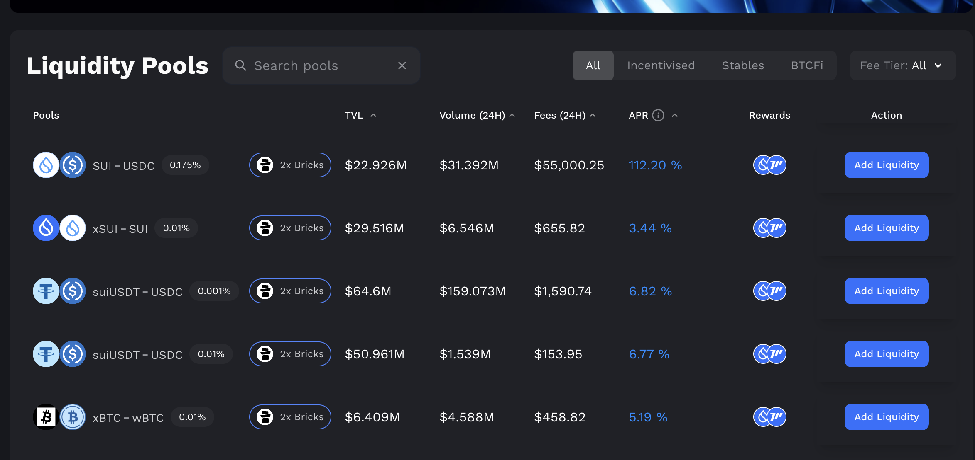Click 2x Bricks badge on suiUSDT 0.001% pool

pyautogui.click(x=290, y=291)
